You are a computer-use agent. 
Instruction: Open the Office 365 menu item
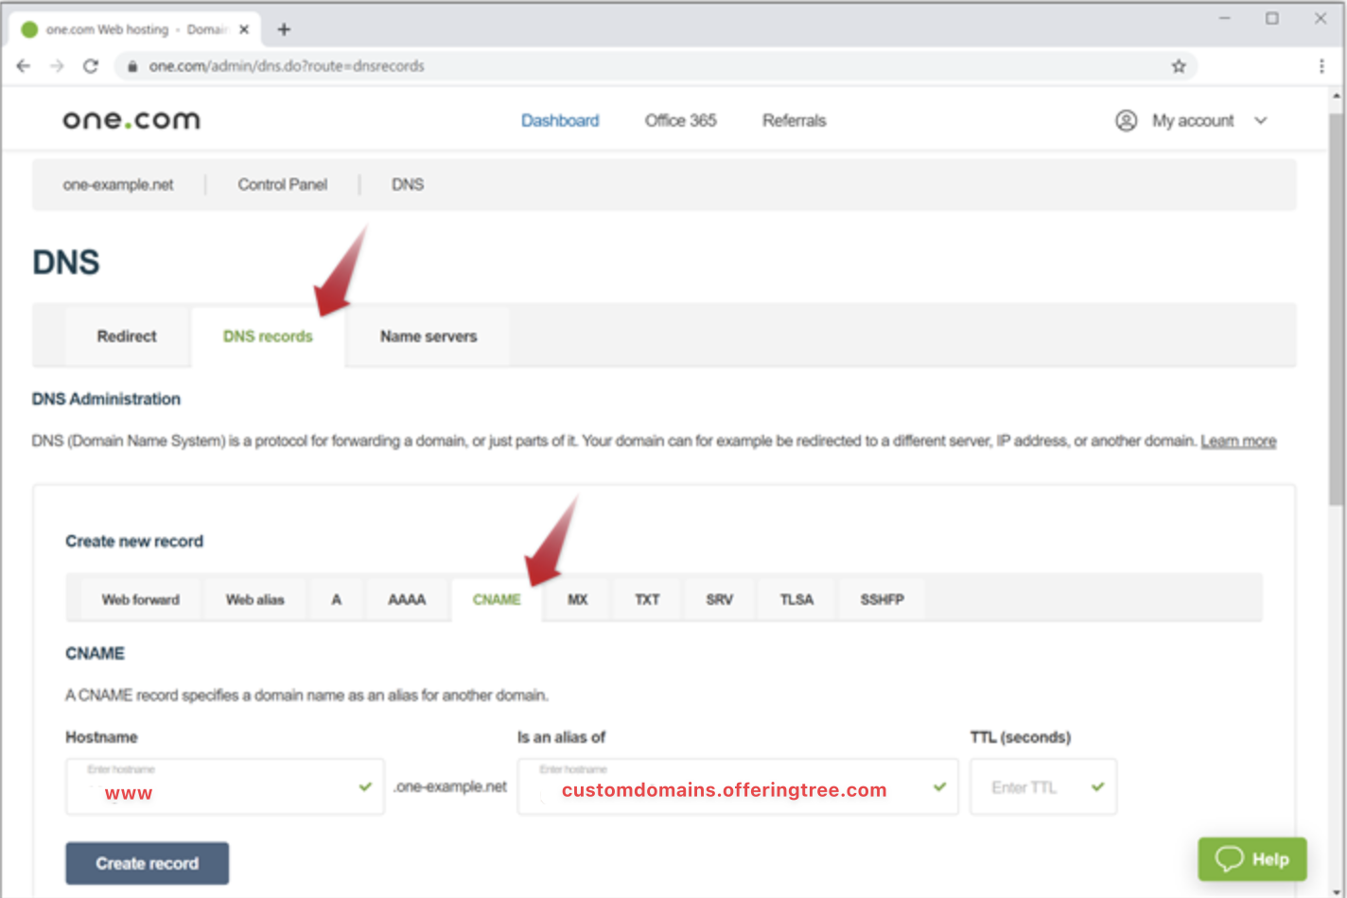coord(681,121)
